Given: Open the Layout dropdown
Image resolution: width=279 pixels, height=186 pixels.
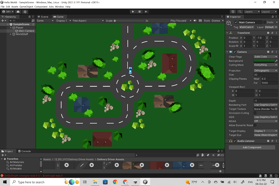Looking at the screenshot, I should (x=269, y=12).
